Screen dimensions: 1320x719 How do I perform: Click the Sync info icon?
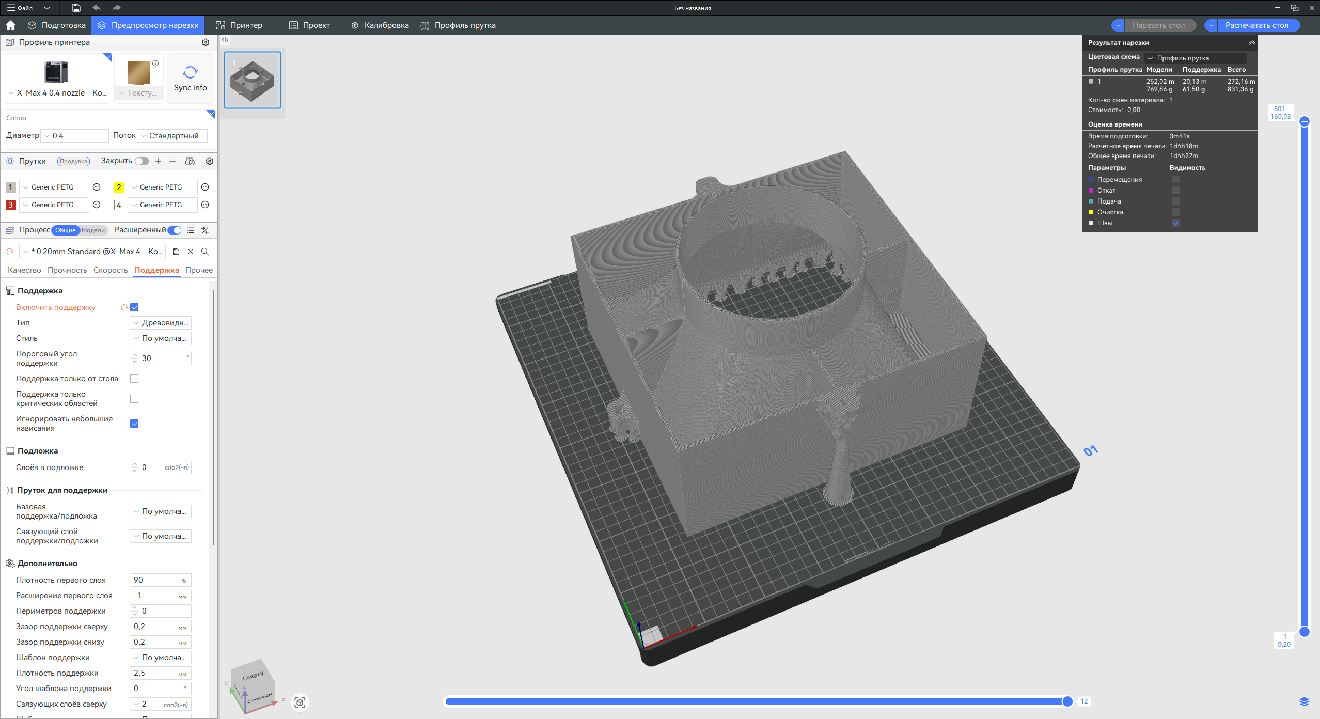click(190, 72)
